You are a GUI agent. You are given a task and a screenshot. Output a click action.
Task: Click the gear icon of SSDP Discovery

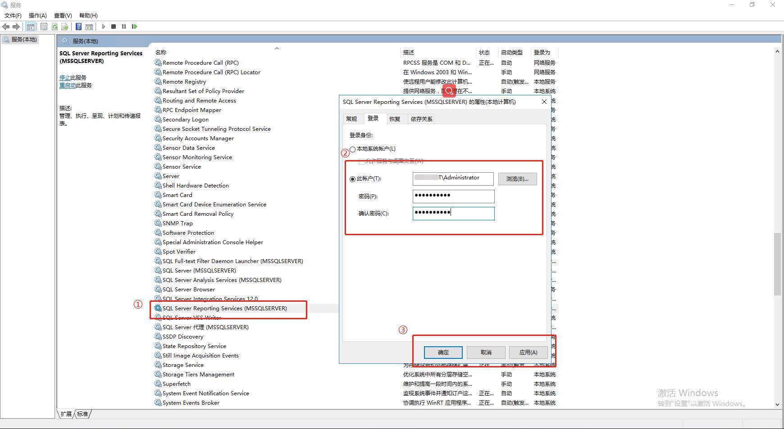coord(158,336)
